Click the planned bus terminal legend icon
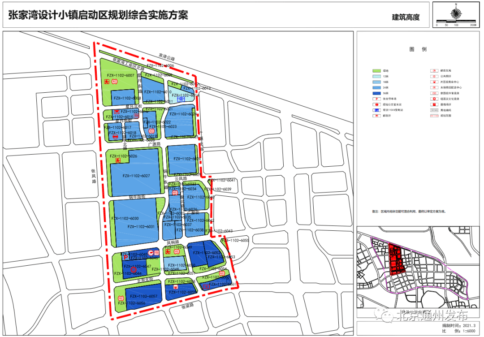Viewport: 484px width, 337px height. tap(376, 104)
